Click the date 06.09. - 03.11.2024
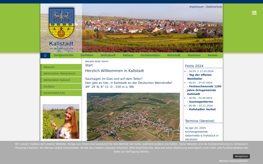Screen dimensions: 263x164 200,106
